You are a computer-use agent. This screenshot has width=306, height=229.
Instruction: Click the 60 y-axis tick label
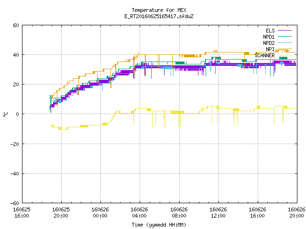point(16,25)
